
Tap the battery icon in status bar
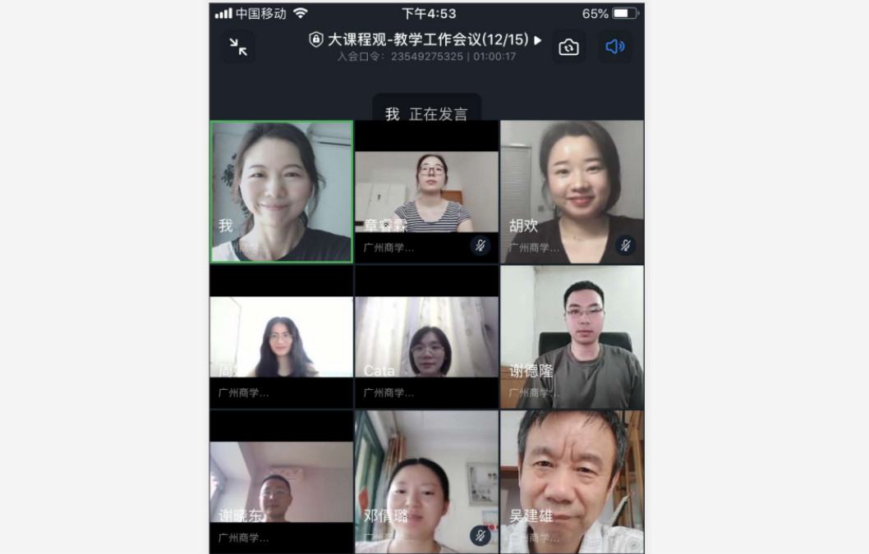624,13
